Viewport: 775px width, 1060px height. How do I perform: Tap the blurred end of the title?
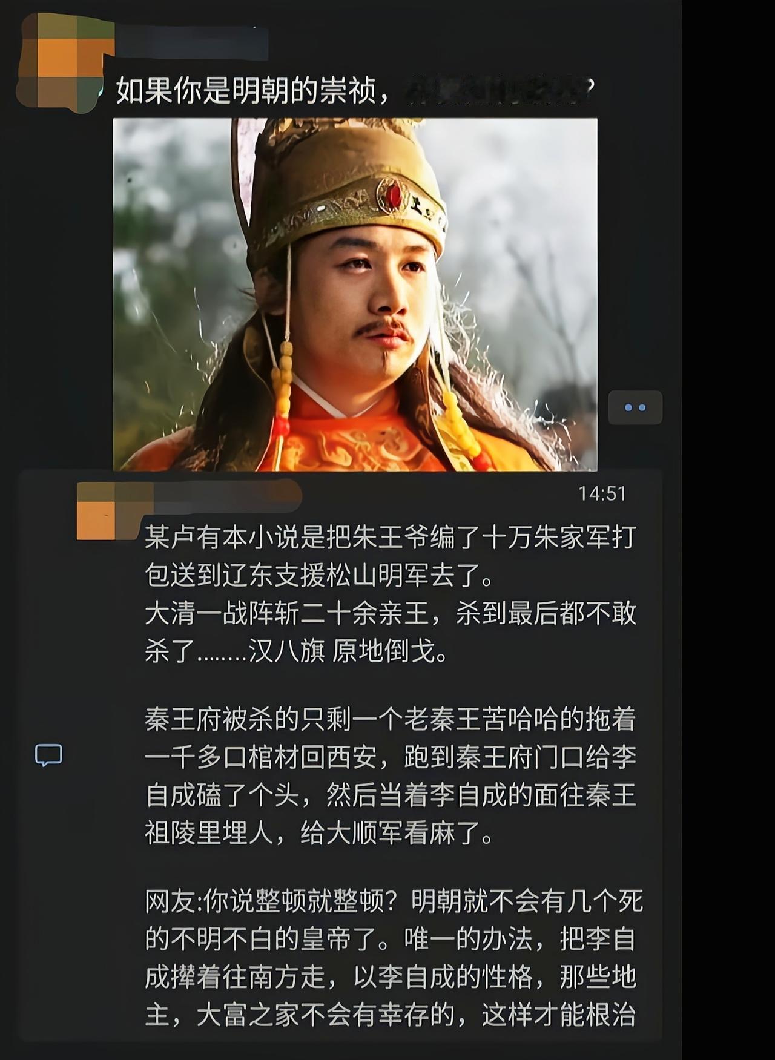pos(499,90)
